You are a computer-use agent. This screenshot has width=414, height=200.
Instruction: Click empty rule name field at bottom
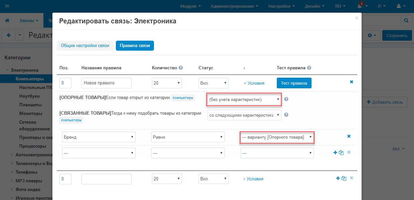pyautogui.click(x=107, y=179)
